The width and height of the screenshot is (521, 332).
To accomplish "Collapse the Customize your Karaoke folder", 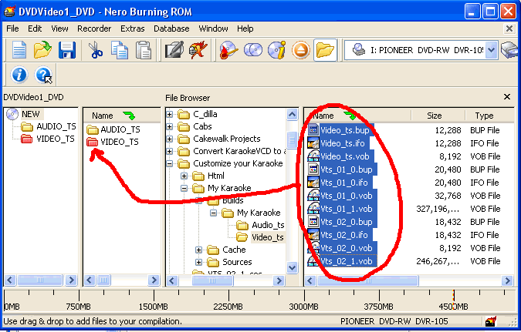I will 170,163.
